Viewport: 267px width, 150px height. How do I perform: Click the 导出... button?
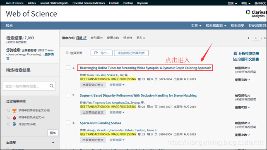[x=101, y=53]
